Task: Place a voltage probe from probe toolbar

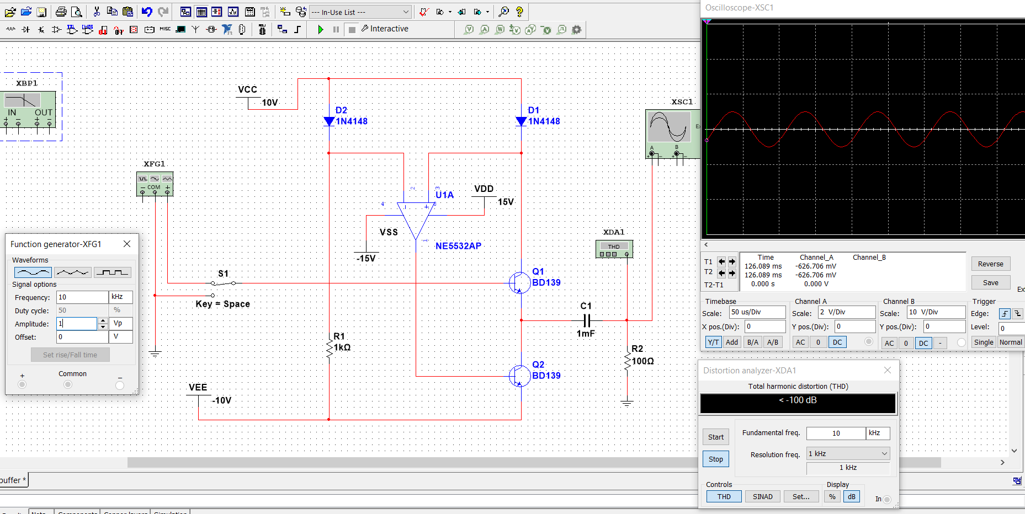Action: 469,29
